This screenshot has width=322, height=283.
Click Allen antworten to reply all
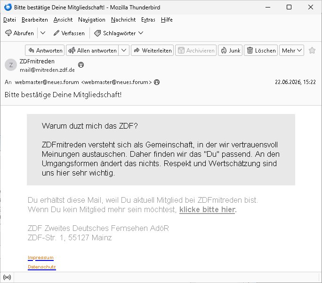92,50
